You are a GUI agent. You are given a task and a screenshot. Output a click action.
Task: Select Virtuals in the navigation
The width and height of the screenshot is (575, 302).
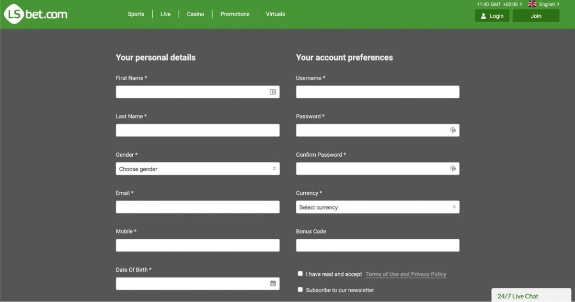pyautogui.click(x=275, y=14)
